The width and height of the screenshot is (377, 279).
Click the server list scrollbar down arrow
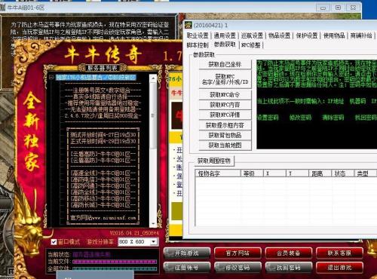(153, 223)
